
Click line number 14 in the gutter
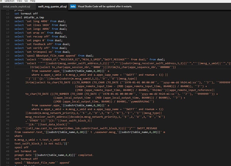[8, 21]
